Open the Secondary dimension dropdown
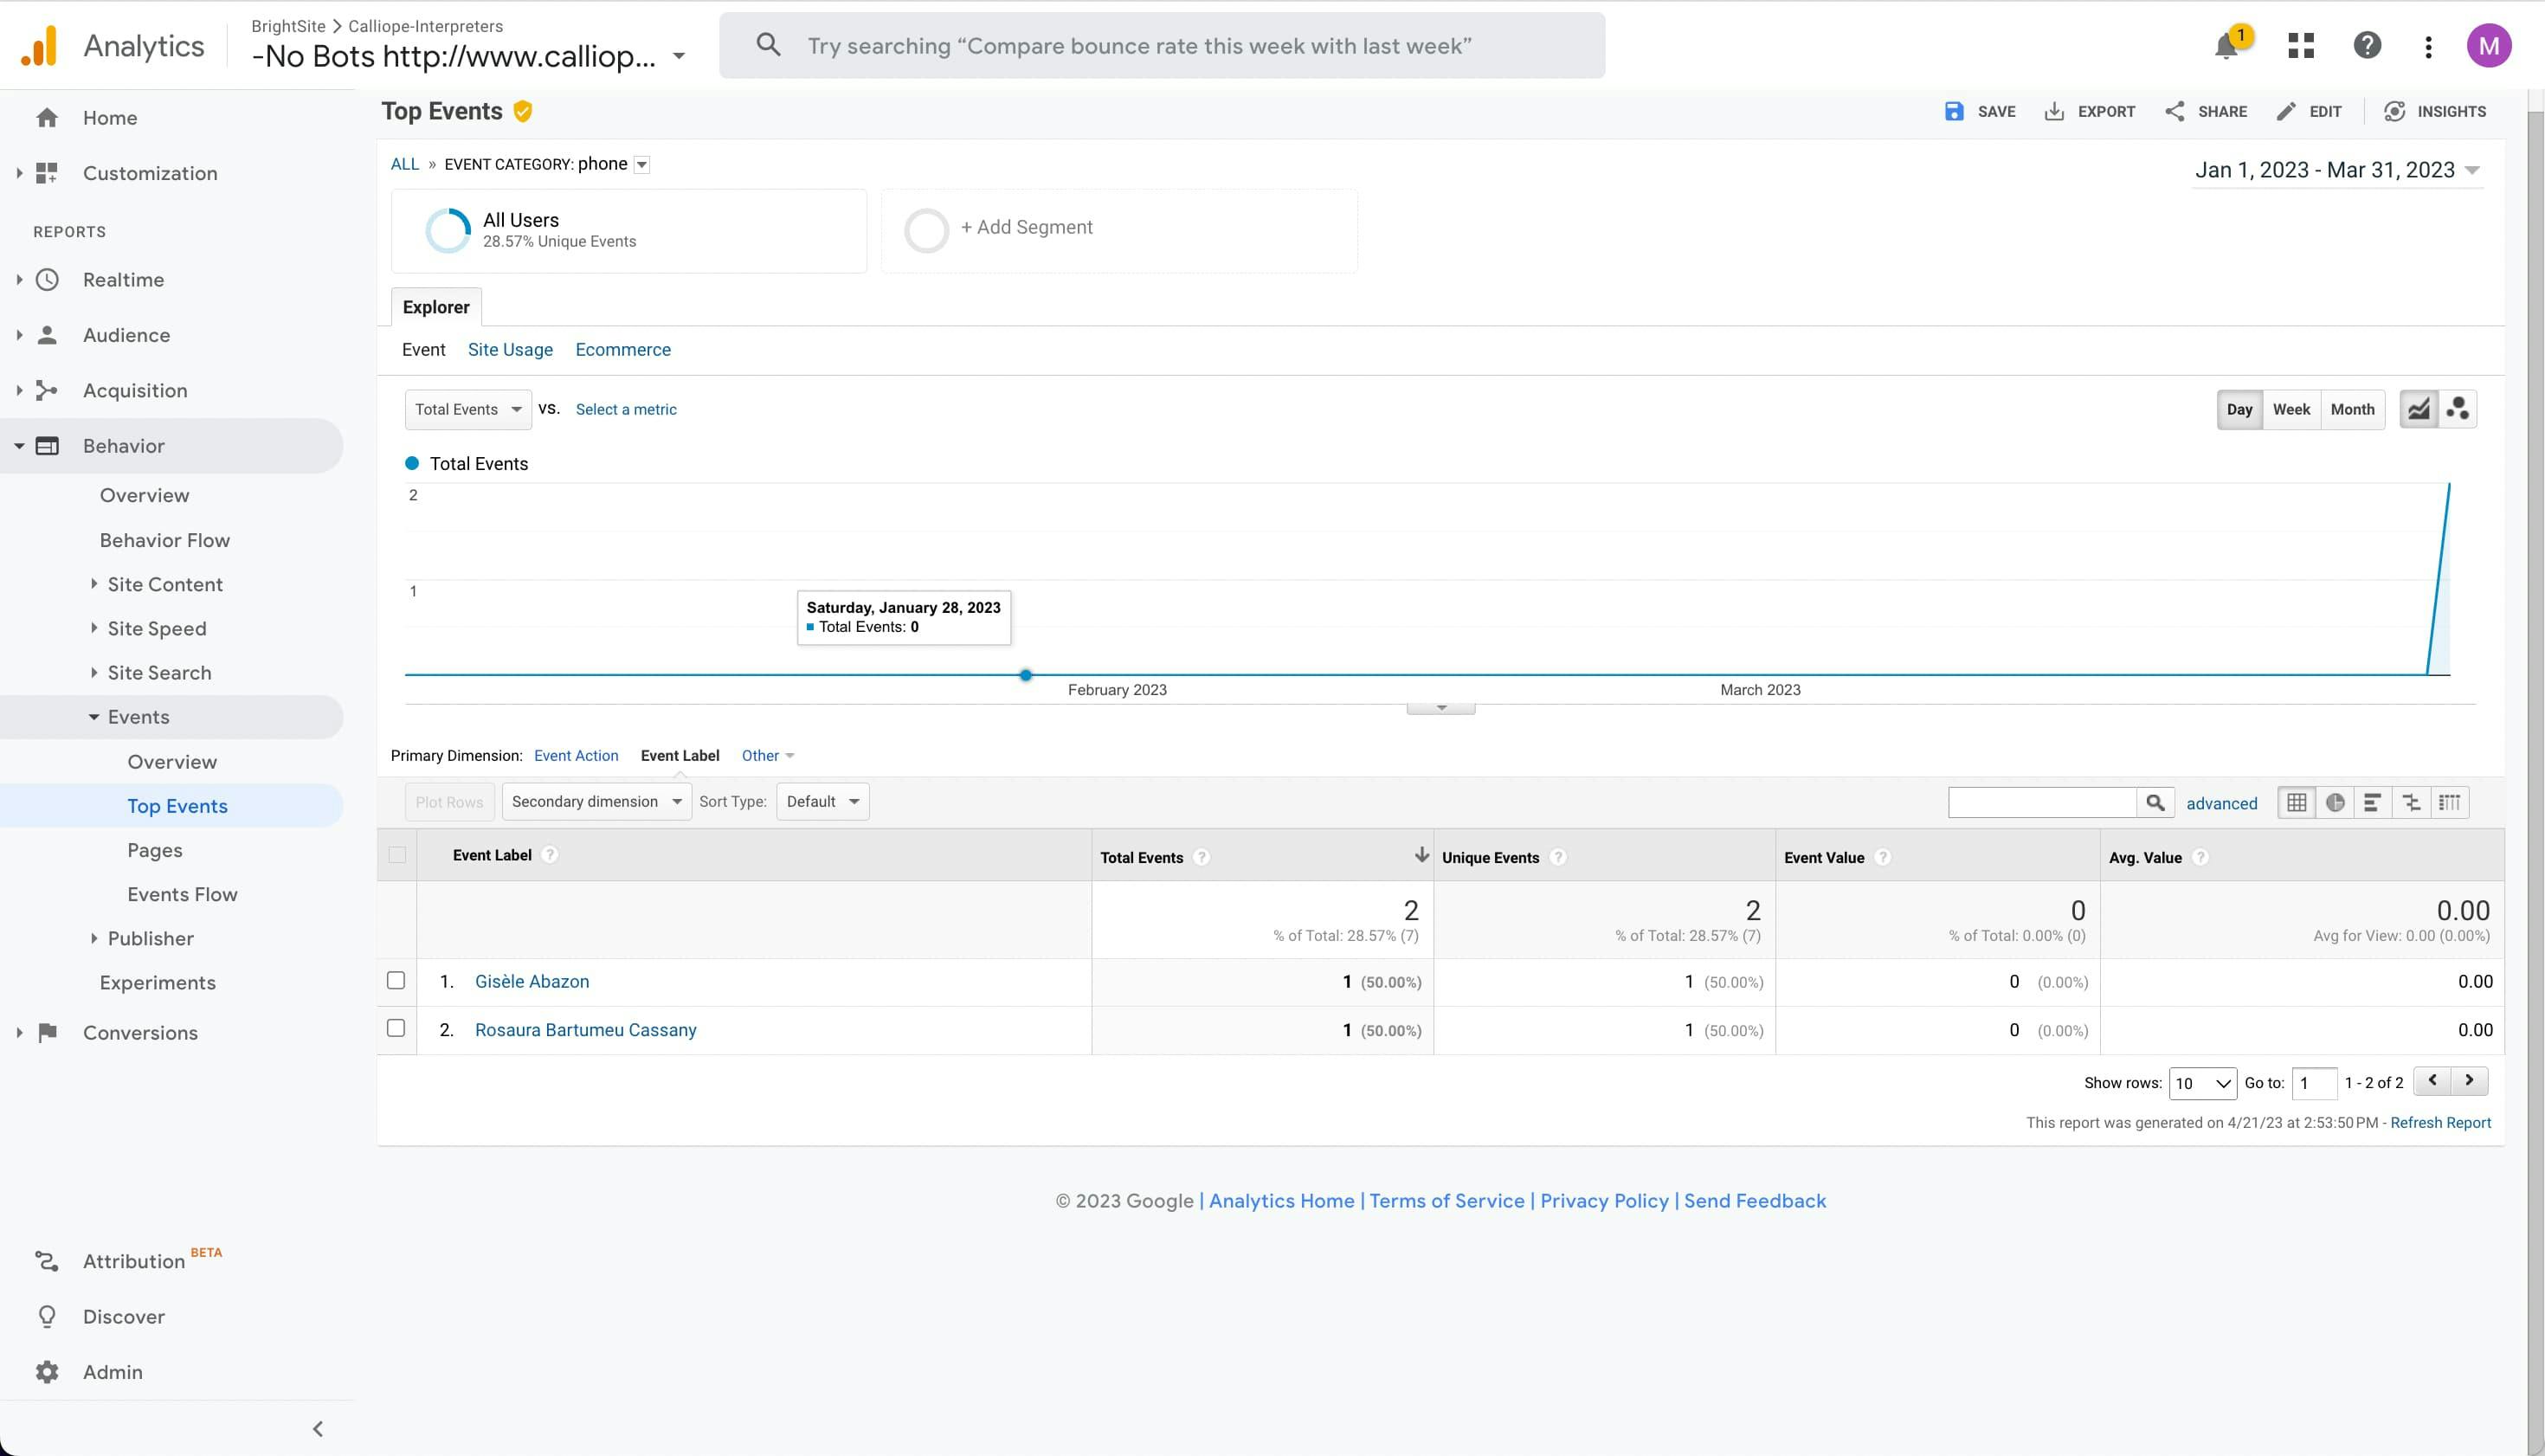This screenshot has width=2545, height=1456. click(x=596, y=802)
